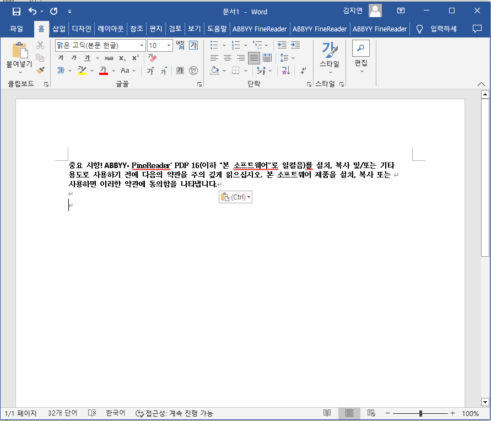Screen dimensions: 491x421
Task: Open the borders dropdown arrow
Action: [x=246, y=71]
